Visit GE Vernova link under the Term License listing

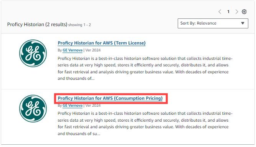pos(73,50)
